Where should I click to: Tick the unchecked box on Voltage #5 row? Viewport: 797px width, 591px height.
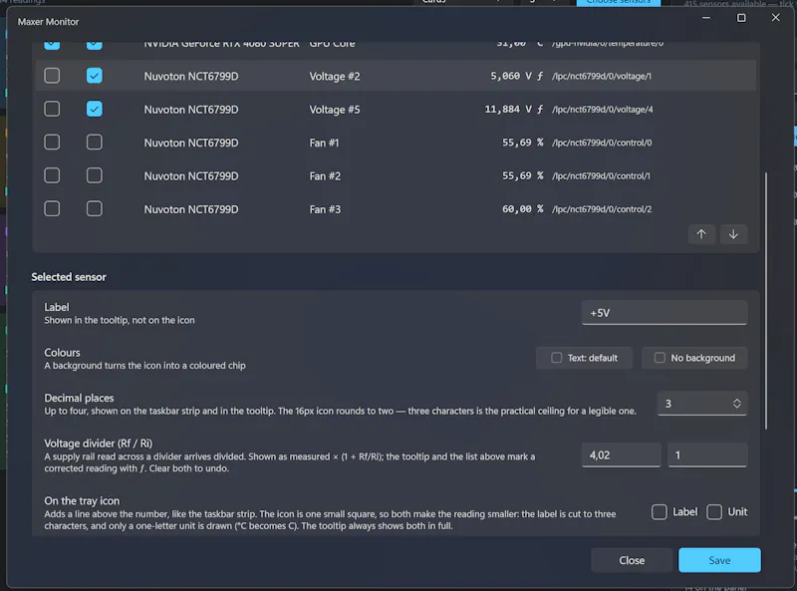click(52, 109)
